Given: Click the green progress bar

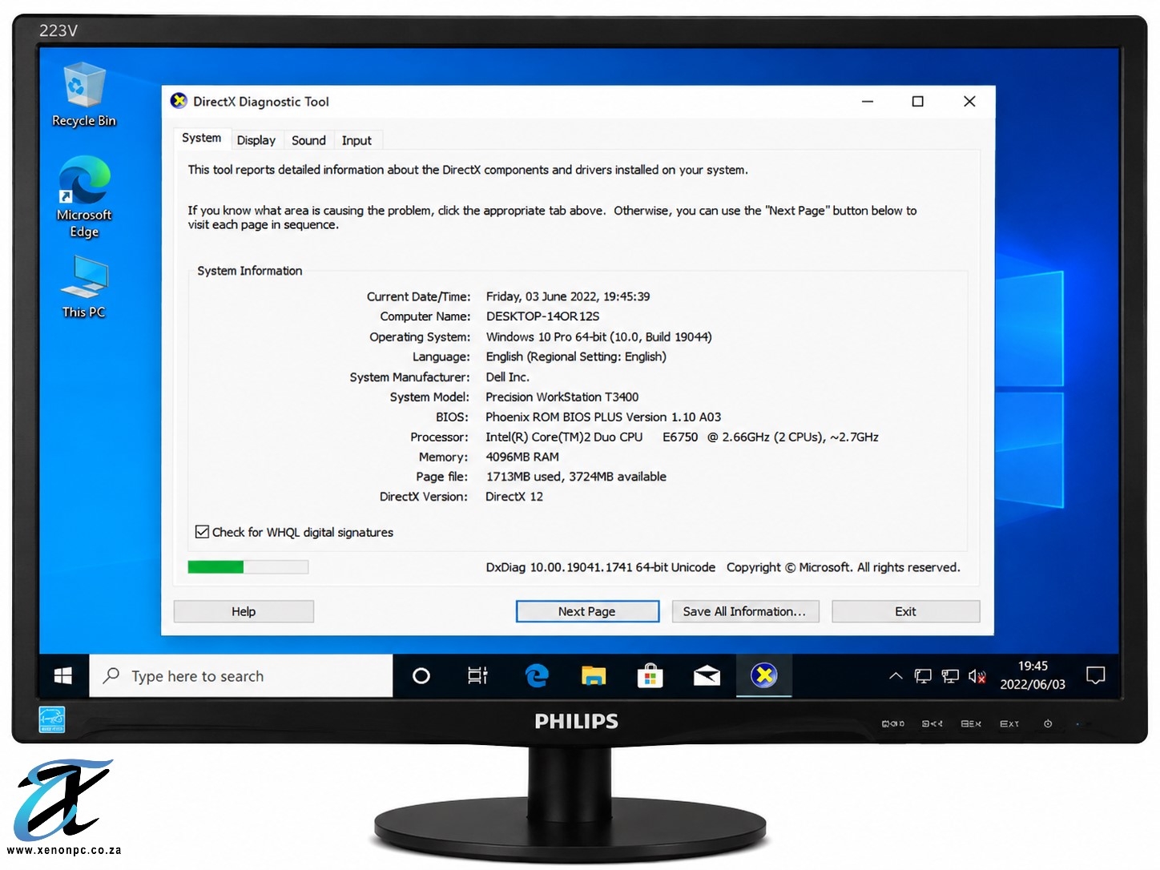Looking at the screenshot, I should coord(248,567).
